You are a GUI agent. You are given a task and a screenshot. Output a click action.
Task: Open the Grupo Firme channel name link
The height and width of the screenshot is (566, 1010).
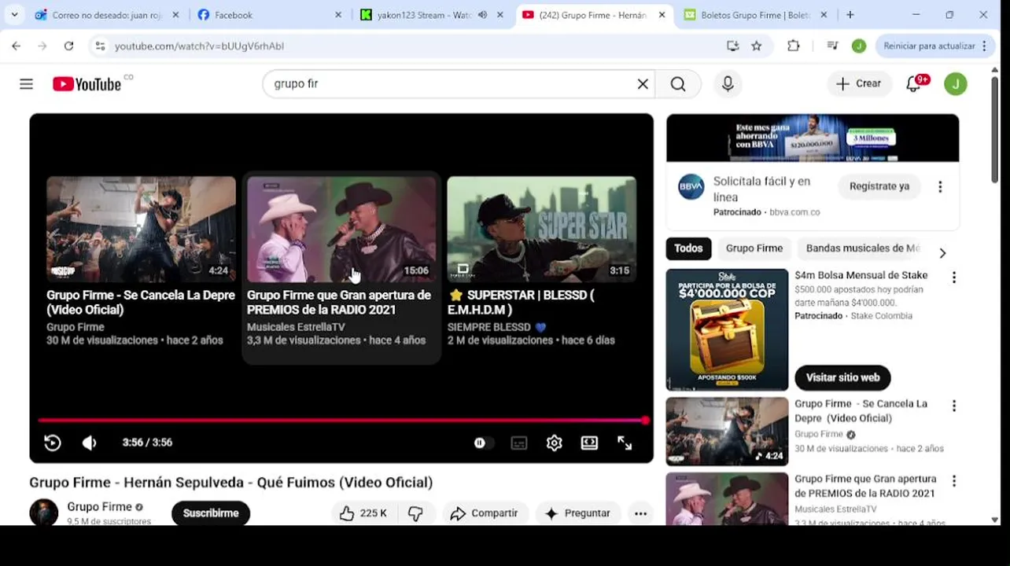pos(99,507)
